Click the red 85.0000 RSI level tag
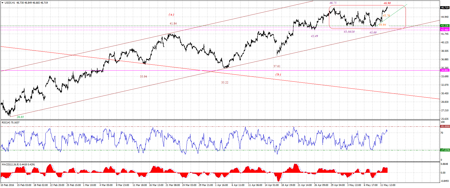This screenshot has height=188, width=450. tap(445, 126)
